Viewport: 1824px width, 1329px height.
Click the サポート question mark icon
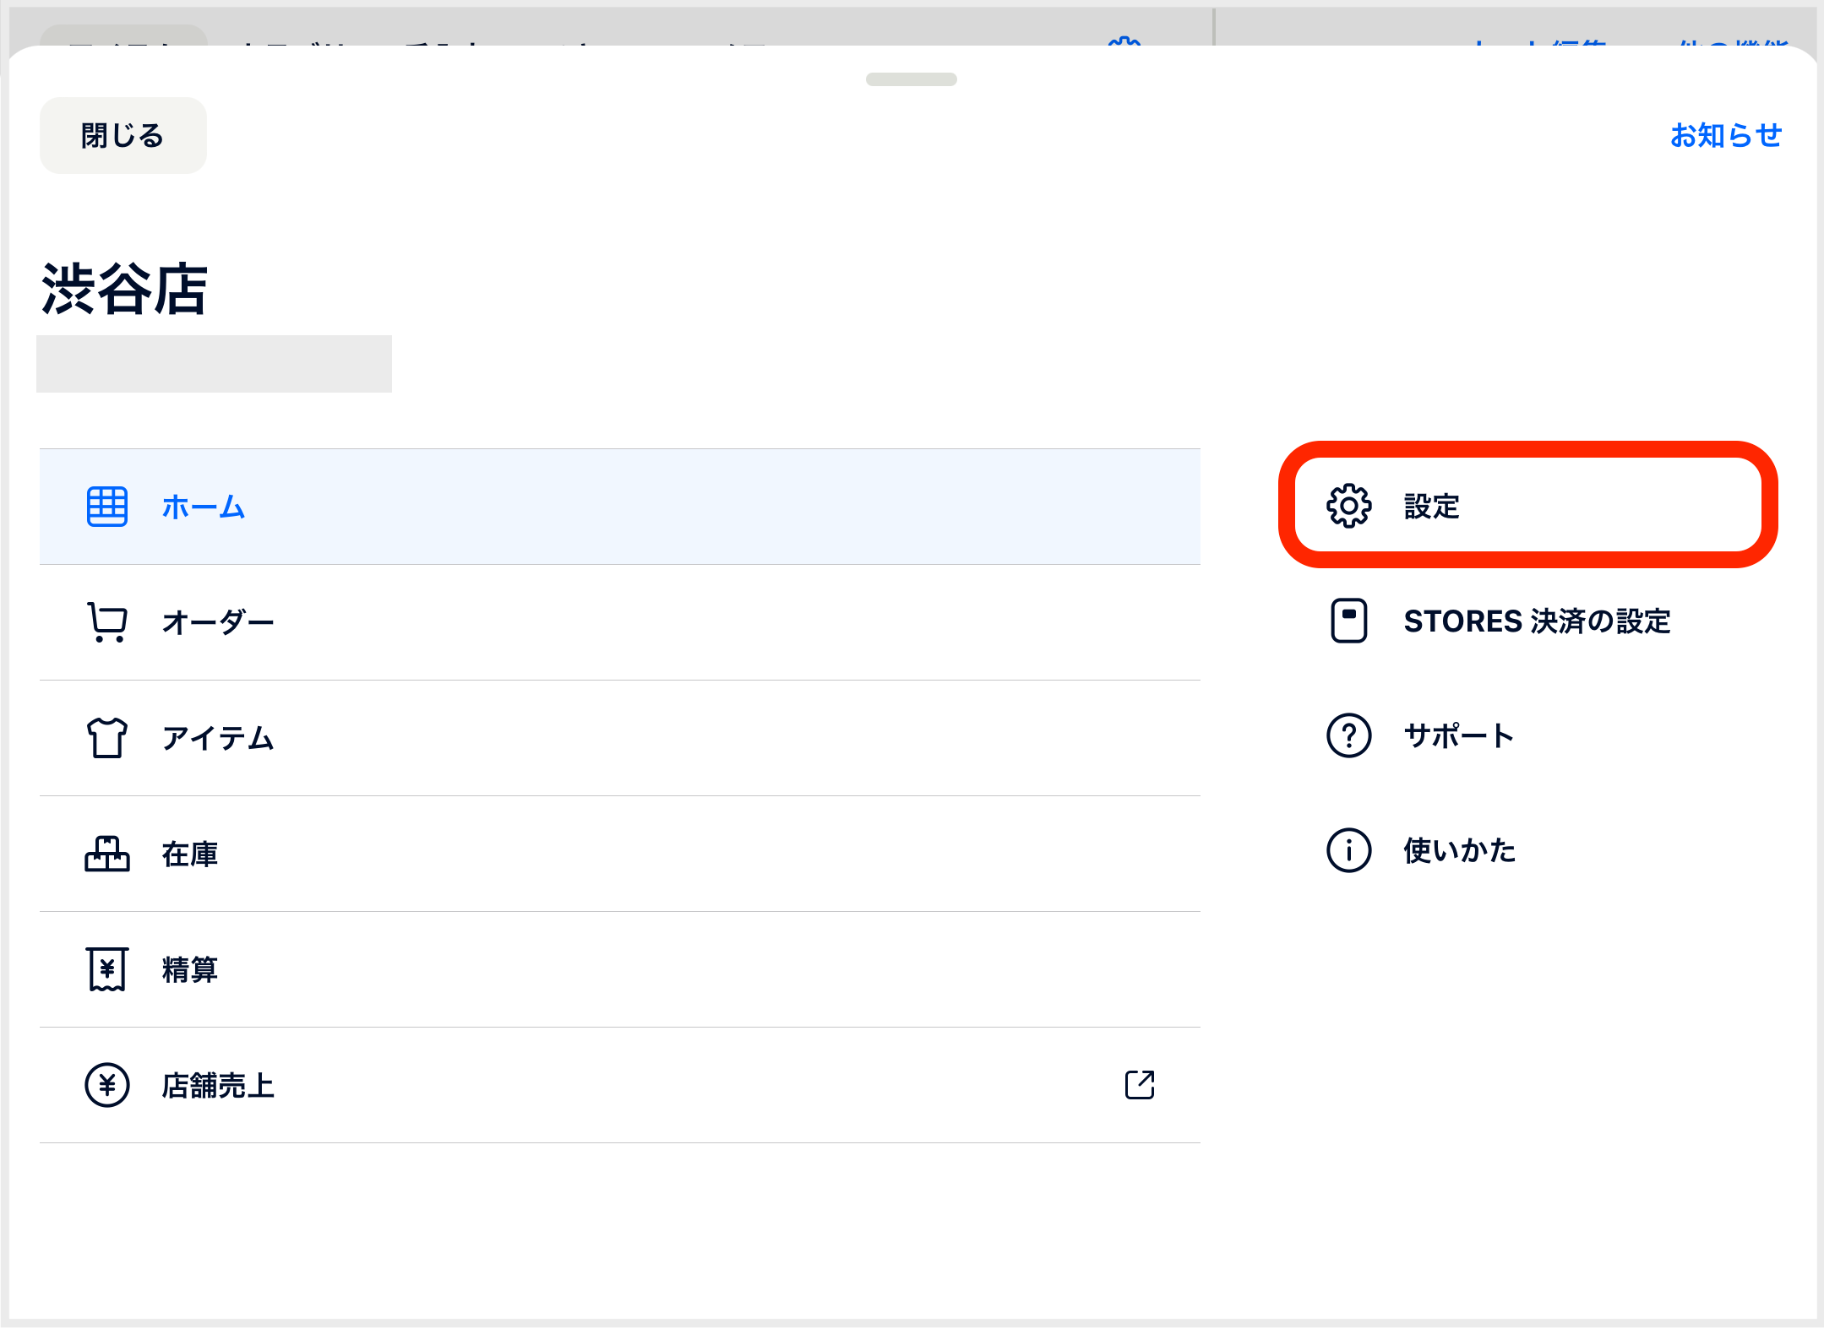[x=1349, y=735]
